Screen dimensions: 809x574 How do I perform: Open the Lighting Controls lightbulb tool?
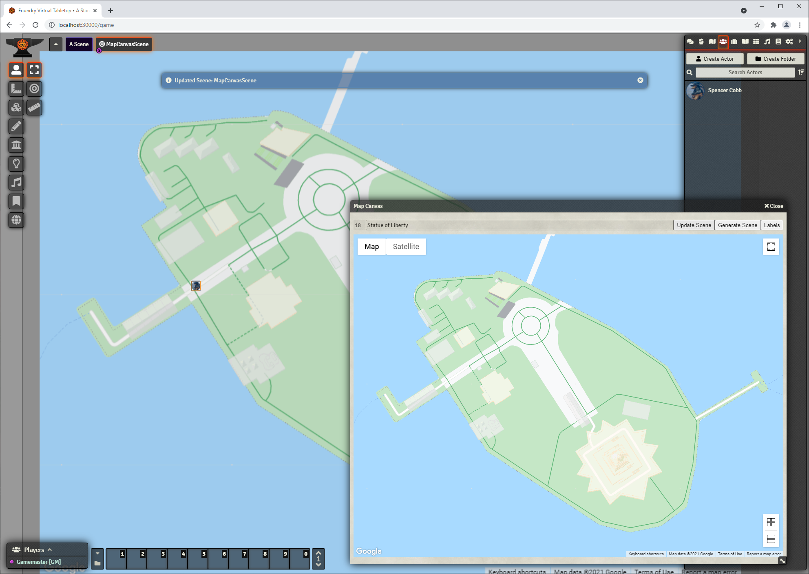pos(16,163)
